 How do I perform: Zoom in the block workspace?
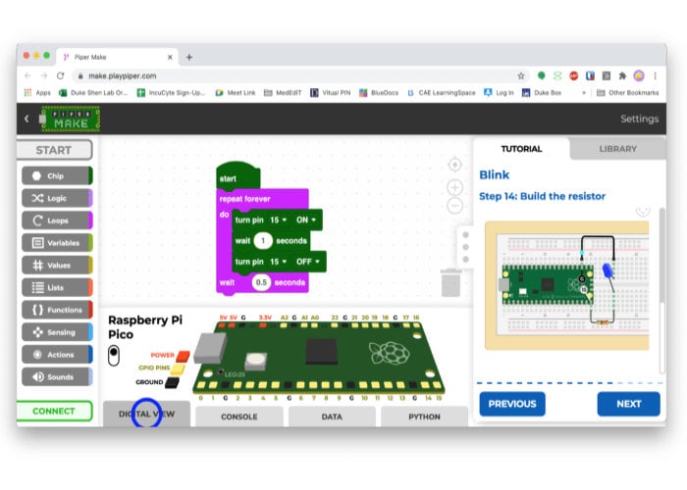tap(454, 187)
